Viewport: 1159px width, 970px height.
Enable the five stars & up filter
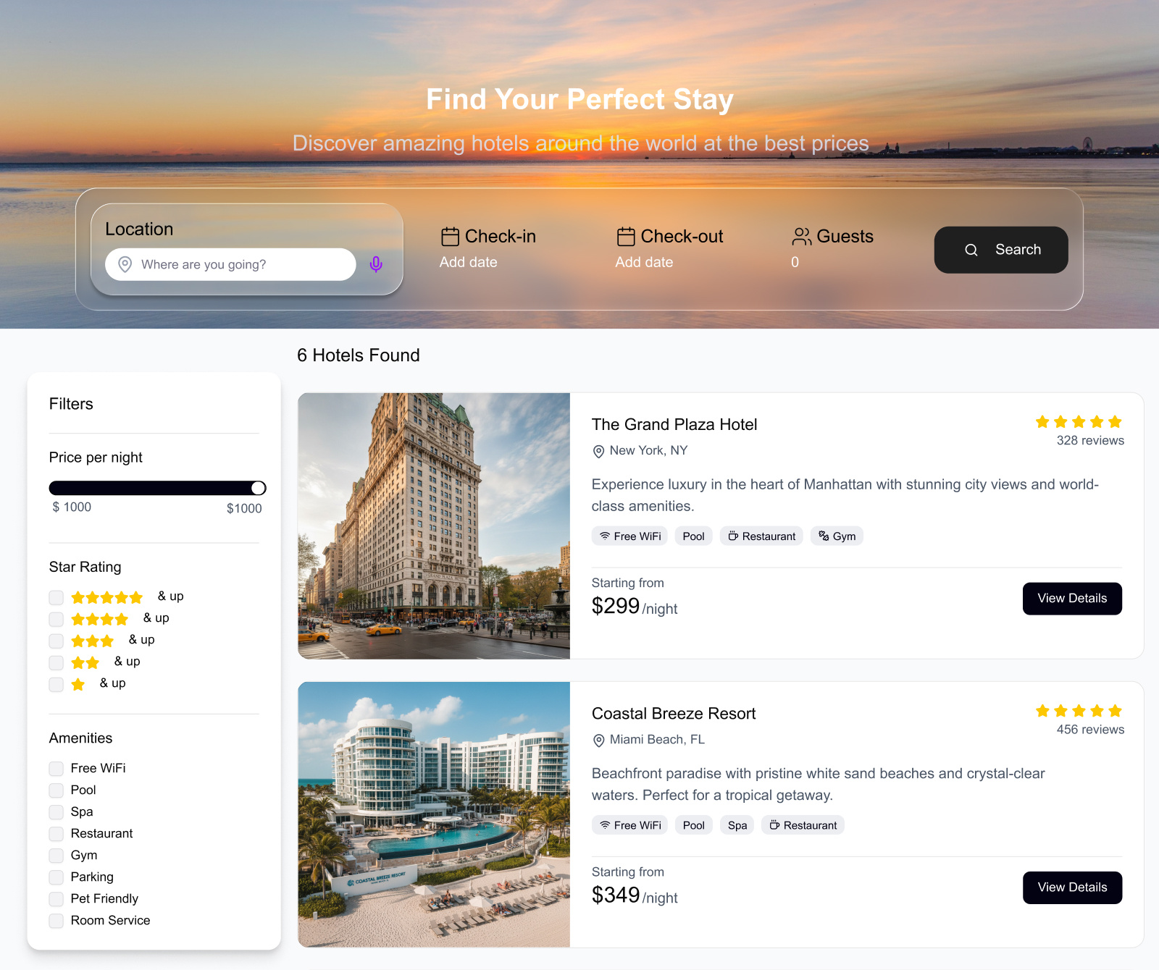tap(57, 597)
